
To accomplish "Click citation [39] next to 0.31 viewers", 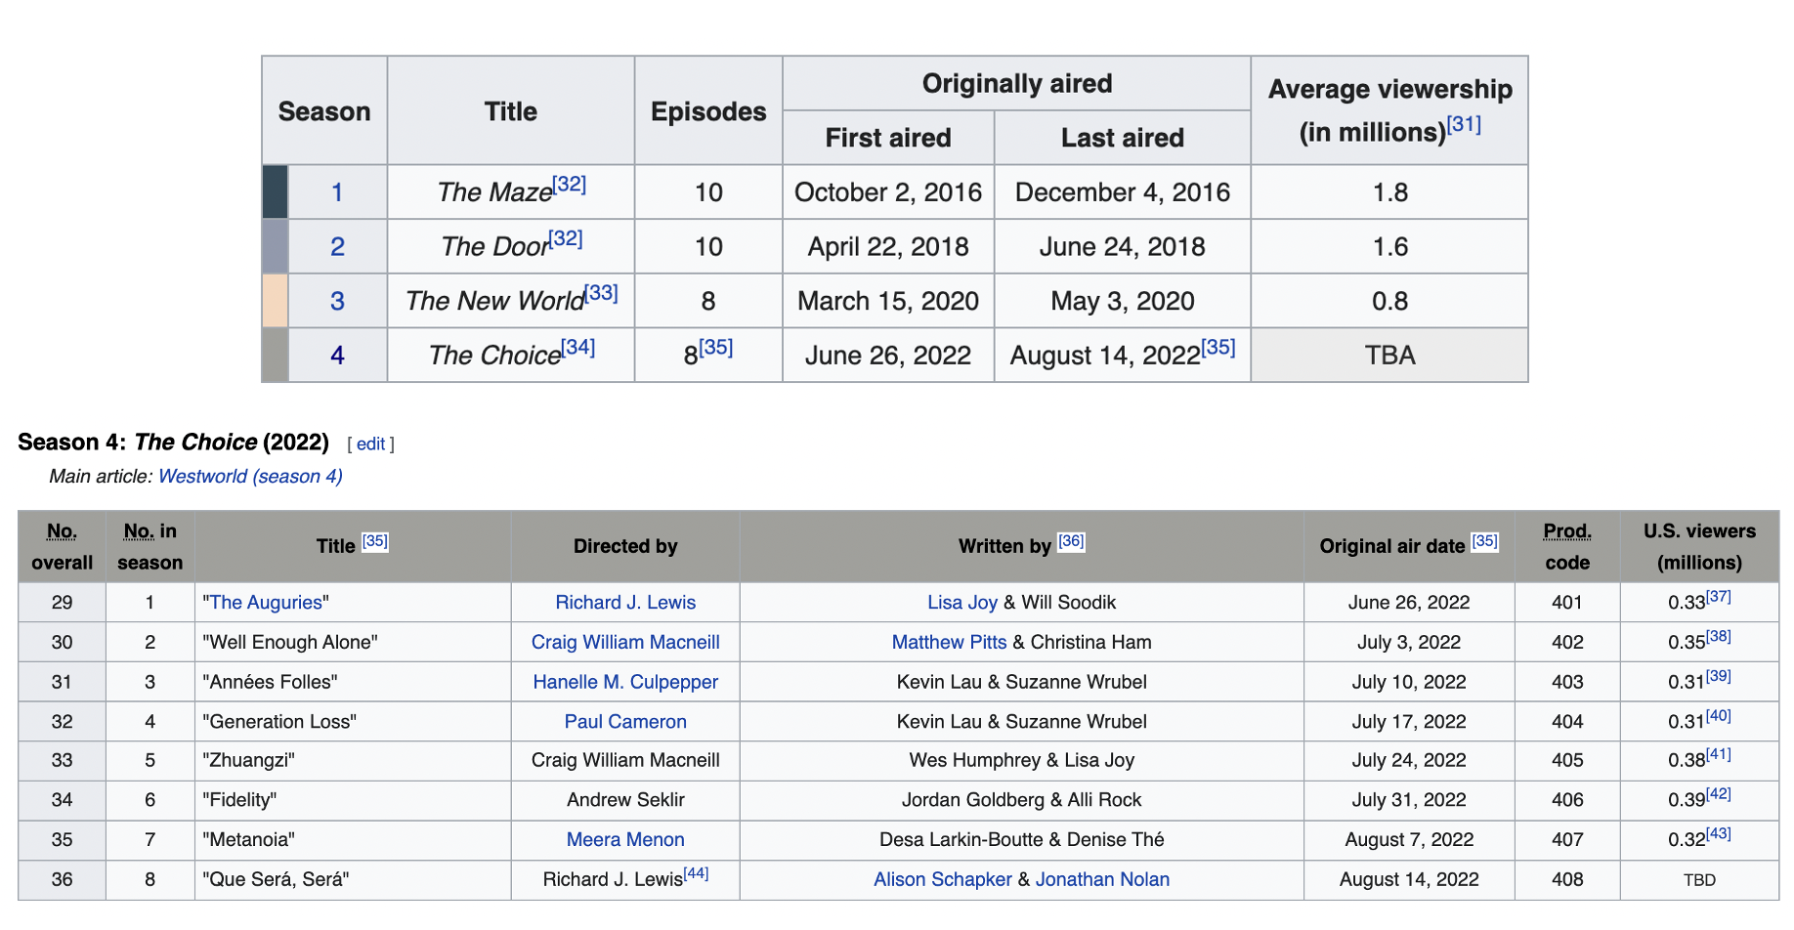I will click(1719, 676).
